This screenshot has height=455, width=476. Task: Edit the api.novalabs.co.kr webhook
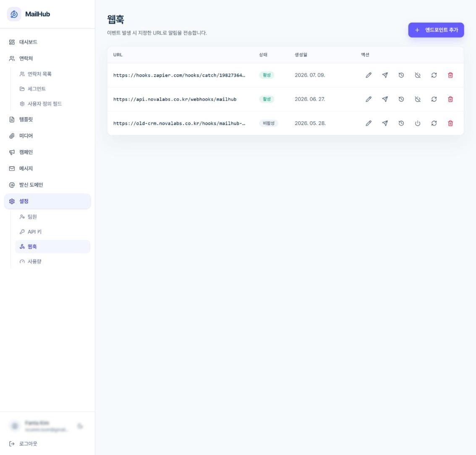(368, 99)
